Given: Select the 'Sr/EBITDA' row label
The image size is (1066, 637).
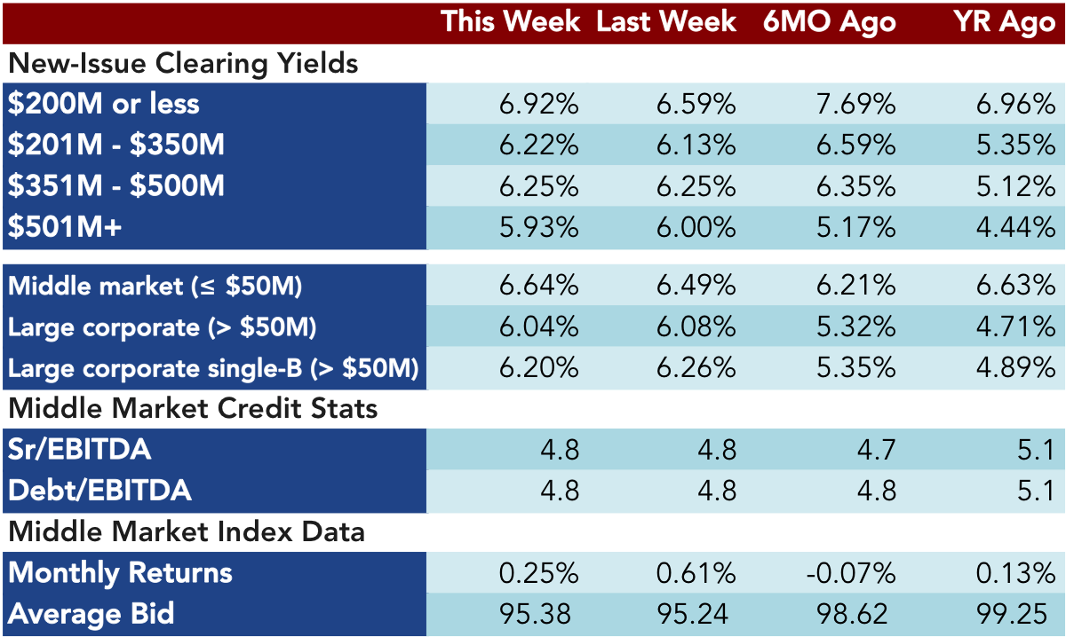Looking at the screenshot, I should pos(80,450).
